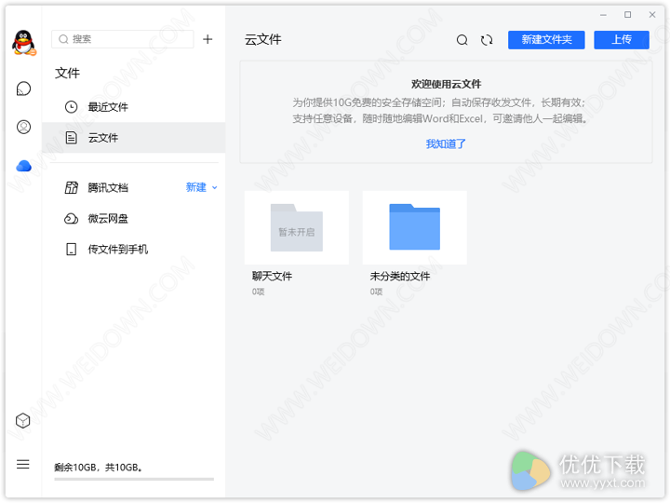Image resolution: width=670 pixels, height=503 pixels.
Task: Focus the 搜索 search field
Action: (123, 39)
